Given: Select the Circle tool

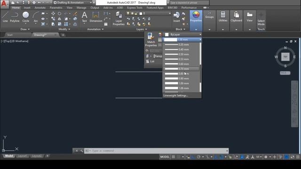Looking at the screenshot, I should click(25, 17).
